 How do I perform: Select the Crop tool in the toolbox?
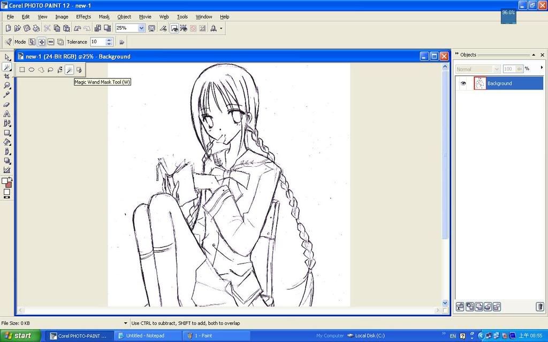(7, 76)
